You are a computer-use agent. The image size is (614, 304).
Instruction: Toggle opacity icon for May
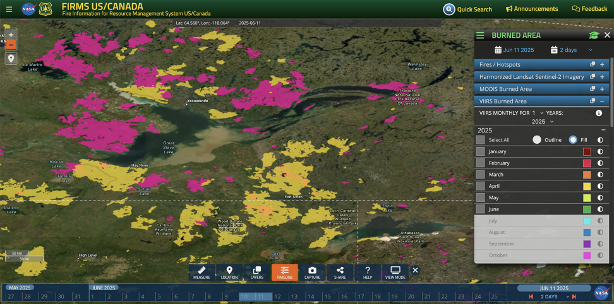point(600,197)
